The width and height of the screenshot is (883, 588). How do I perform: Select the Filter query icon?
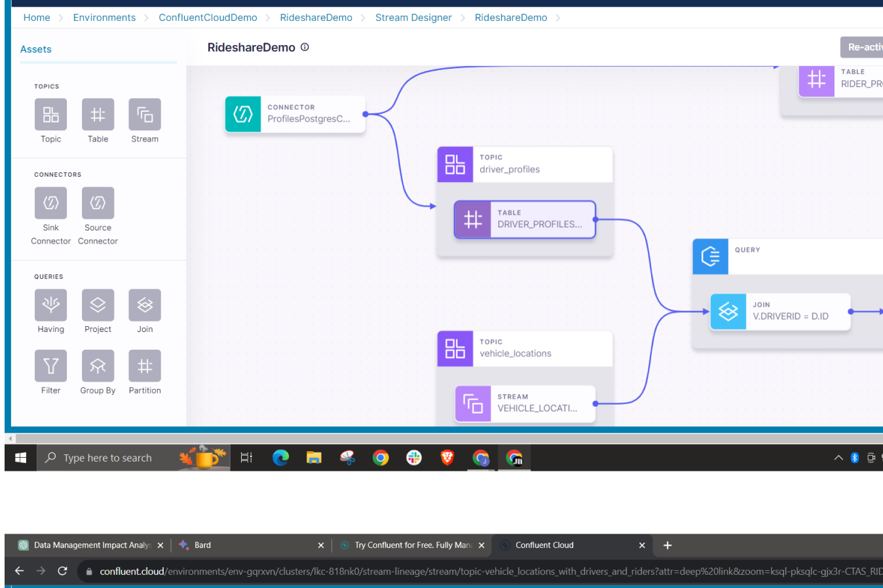[x=50, y=365]
